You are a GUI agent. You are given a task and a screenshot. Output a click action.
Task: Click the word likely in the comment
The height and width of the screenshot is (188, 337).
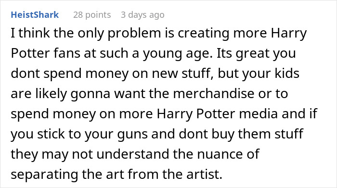tap(52, 94)
